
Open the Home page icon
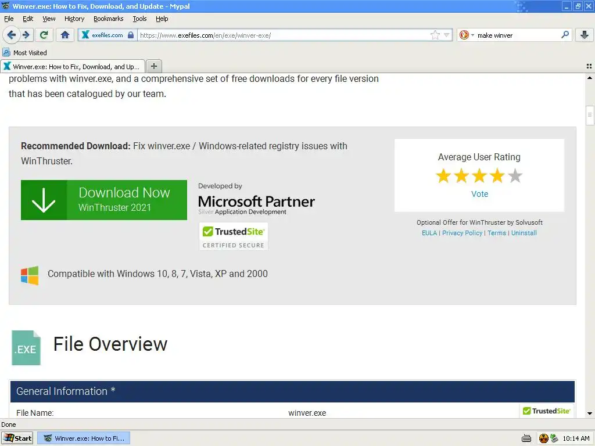click(65, 35)
